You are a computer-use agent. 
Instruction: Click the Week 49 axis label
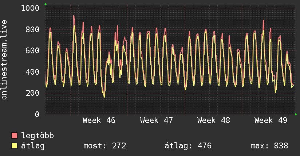(x=271, y=120)
